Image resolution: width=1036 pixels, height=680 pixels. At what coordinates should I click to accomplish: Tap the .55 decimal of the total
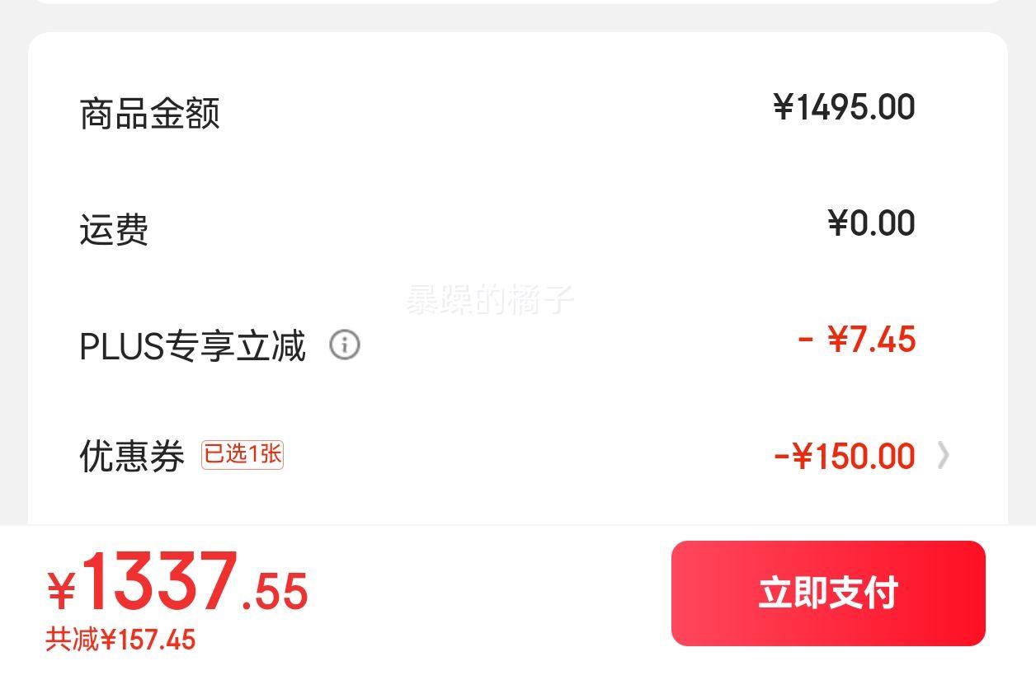(275, 591)
